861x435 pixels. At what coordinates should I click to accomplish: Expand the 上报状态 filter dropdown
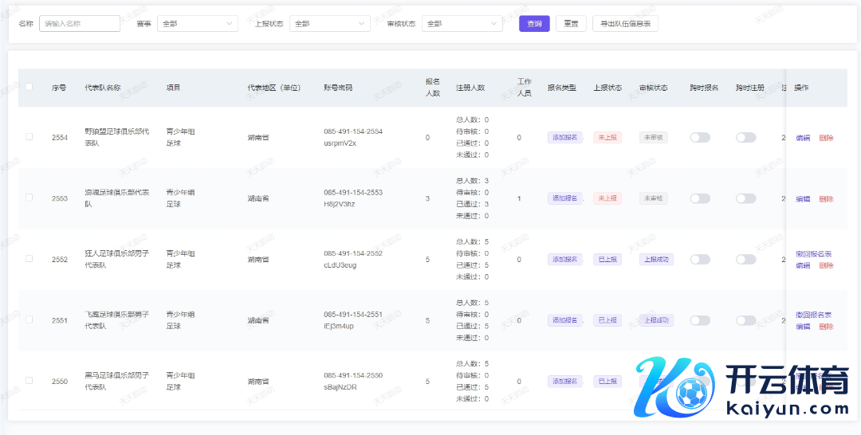click(x=329, y=24)
